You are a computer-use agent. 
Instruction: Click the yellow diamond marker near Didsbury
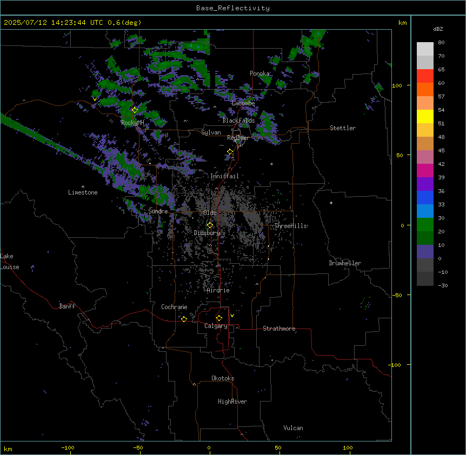coord(210,225)
